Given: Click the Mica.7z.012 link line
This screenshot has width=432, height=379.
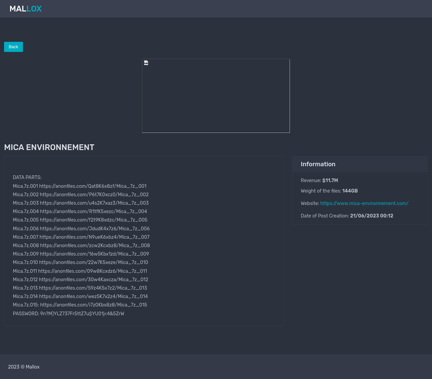Looking at the screenshot, I should click(81, 280).
